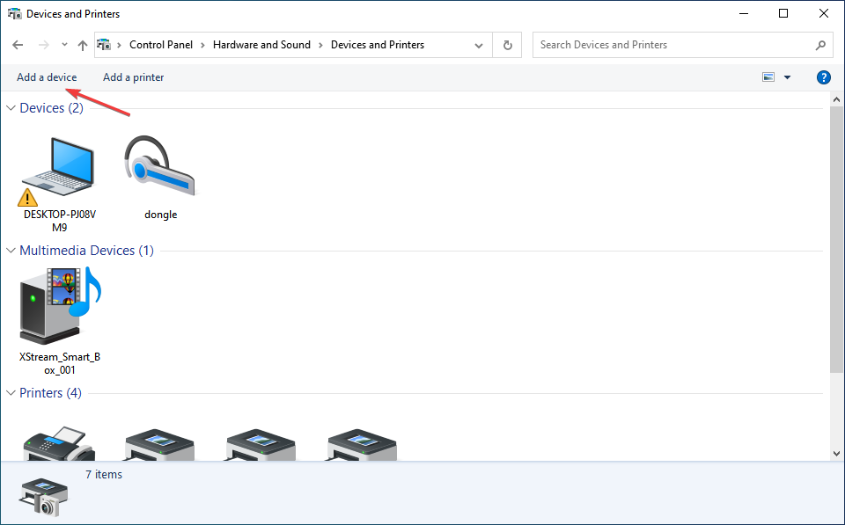The height and width of the screenshot is (525, 845).
Task: Click the scrollbar up arrow
Action: 836,99
